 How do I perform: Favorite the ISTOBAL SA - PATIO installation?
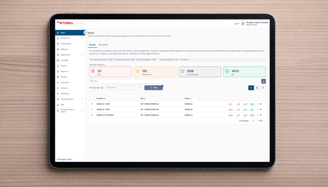coord(260,104)
